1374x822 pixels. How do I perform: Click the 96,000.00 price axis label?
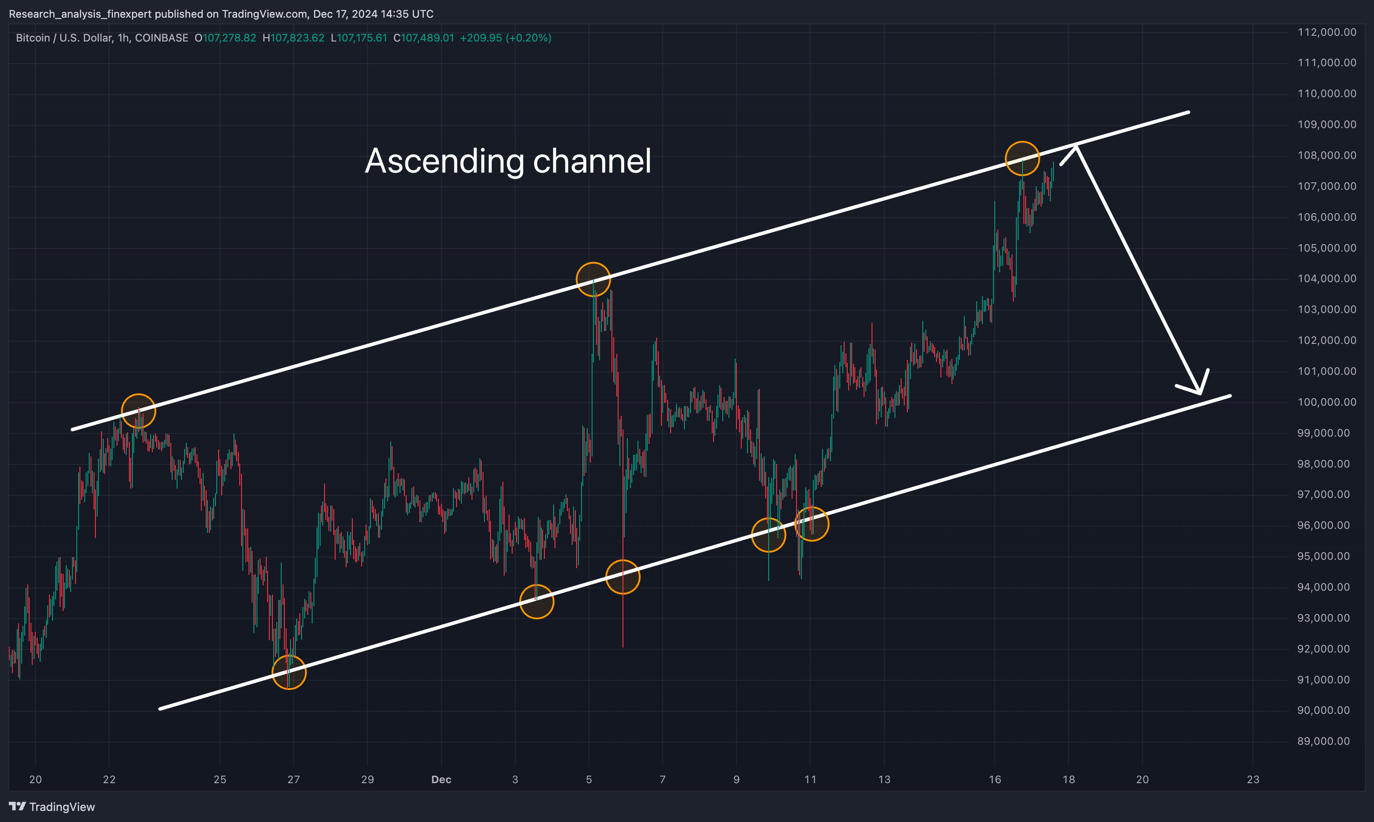click(x=1324, y=525)
